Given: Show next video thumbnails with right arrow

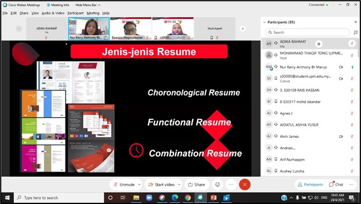Looking at the screenshot, I should pos(242,29).
